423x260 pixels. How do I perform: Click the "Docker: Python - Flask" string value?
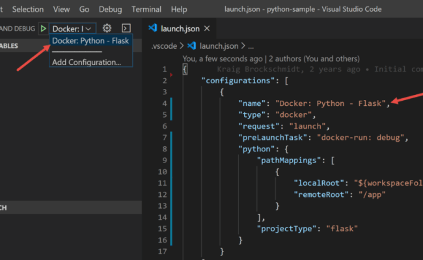tap(331, 103)
